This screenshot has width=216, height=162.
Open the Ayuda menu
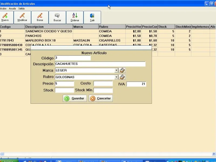pos(12,9)
